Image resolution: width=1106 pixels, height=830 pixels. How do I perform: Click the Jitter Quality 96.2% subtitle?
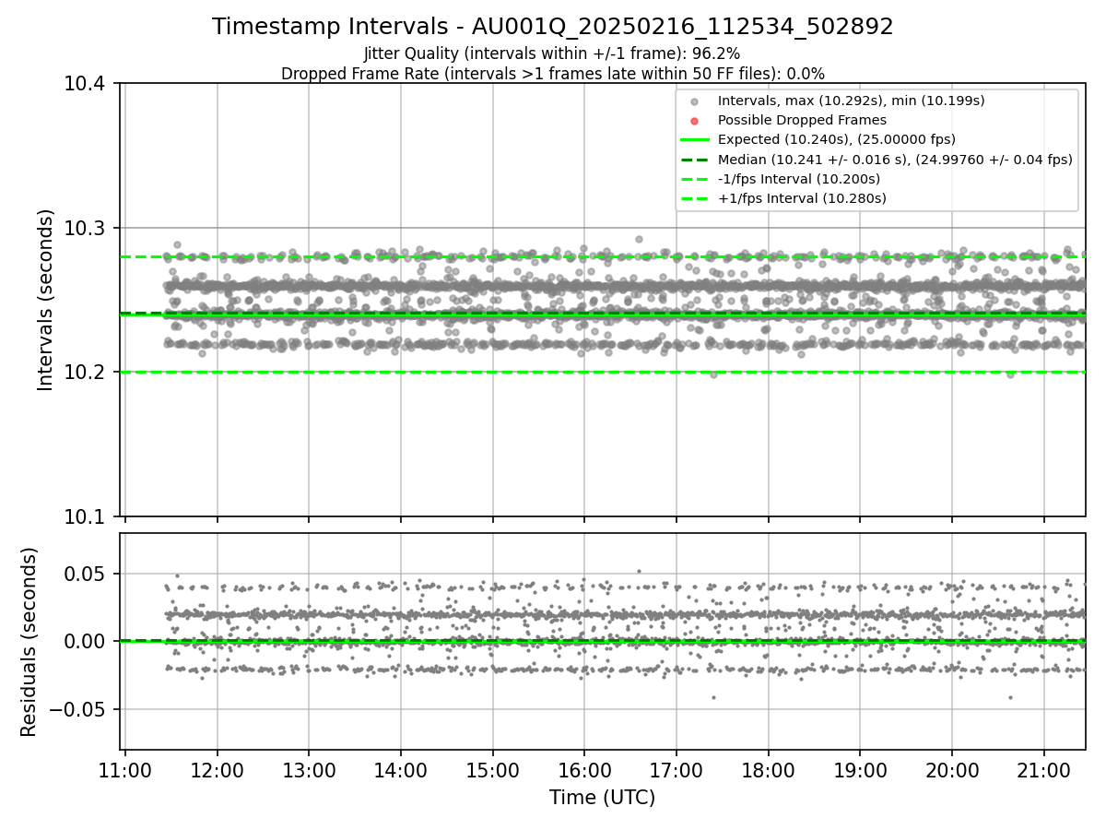pos(552,53)
